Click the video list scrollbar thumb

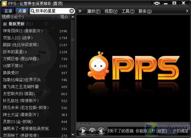[73, 40]
